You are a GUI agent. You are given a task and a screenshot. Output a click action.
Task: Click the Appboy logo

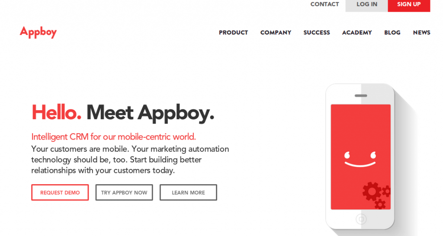38,32
